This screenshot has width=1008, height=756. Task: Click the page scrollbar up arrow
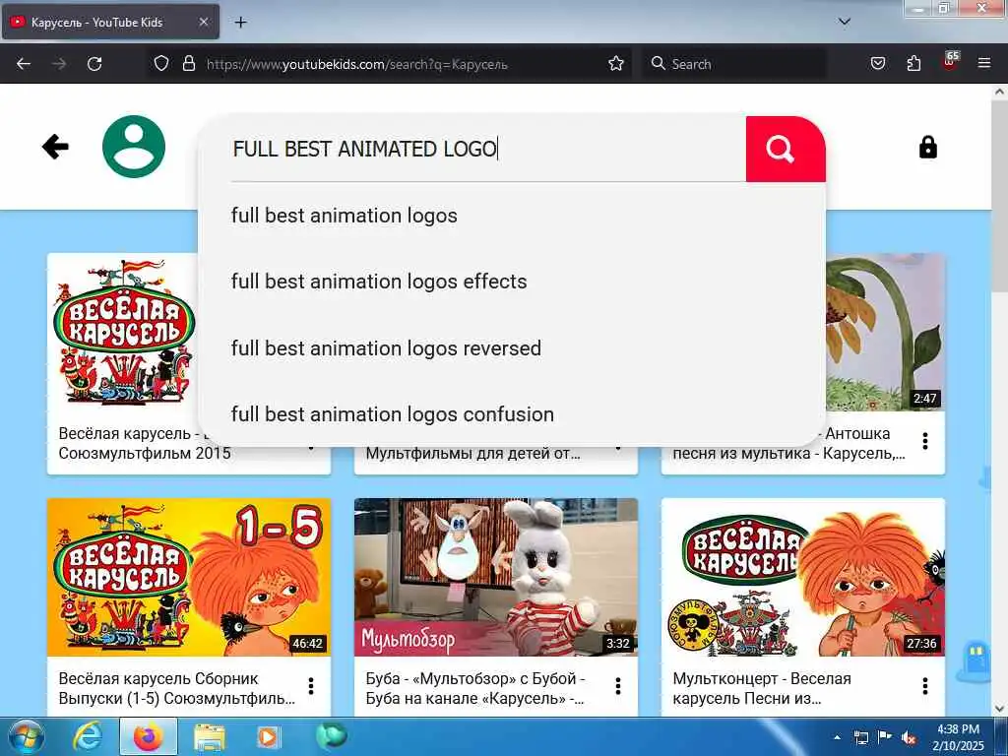click(1000, 92)
